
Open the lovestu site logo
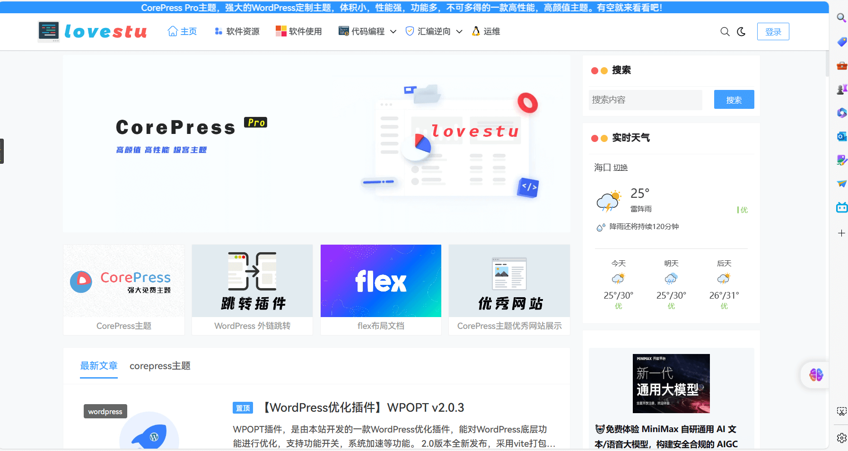click(x=93, y=32)
